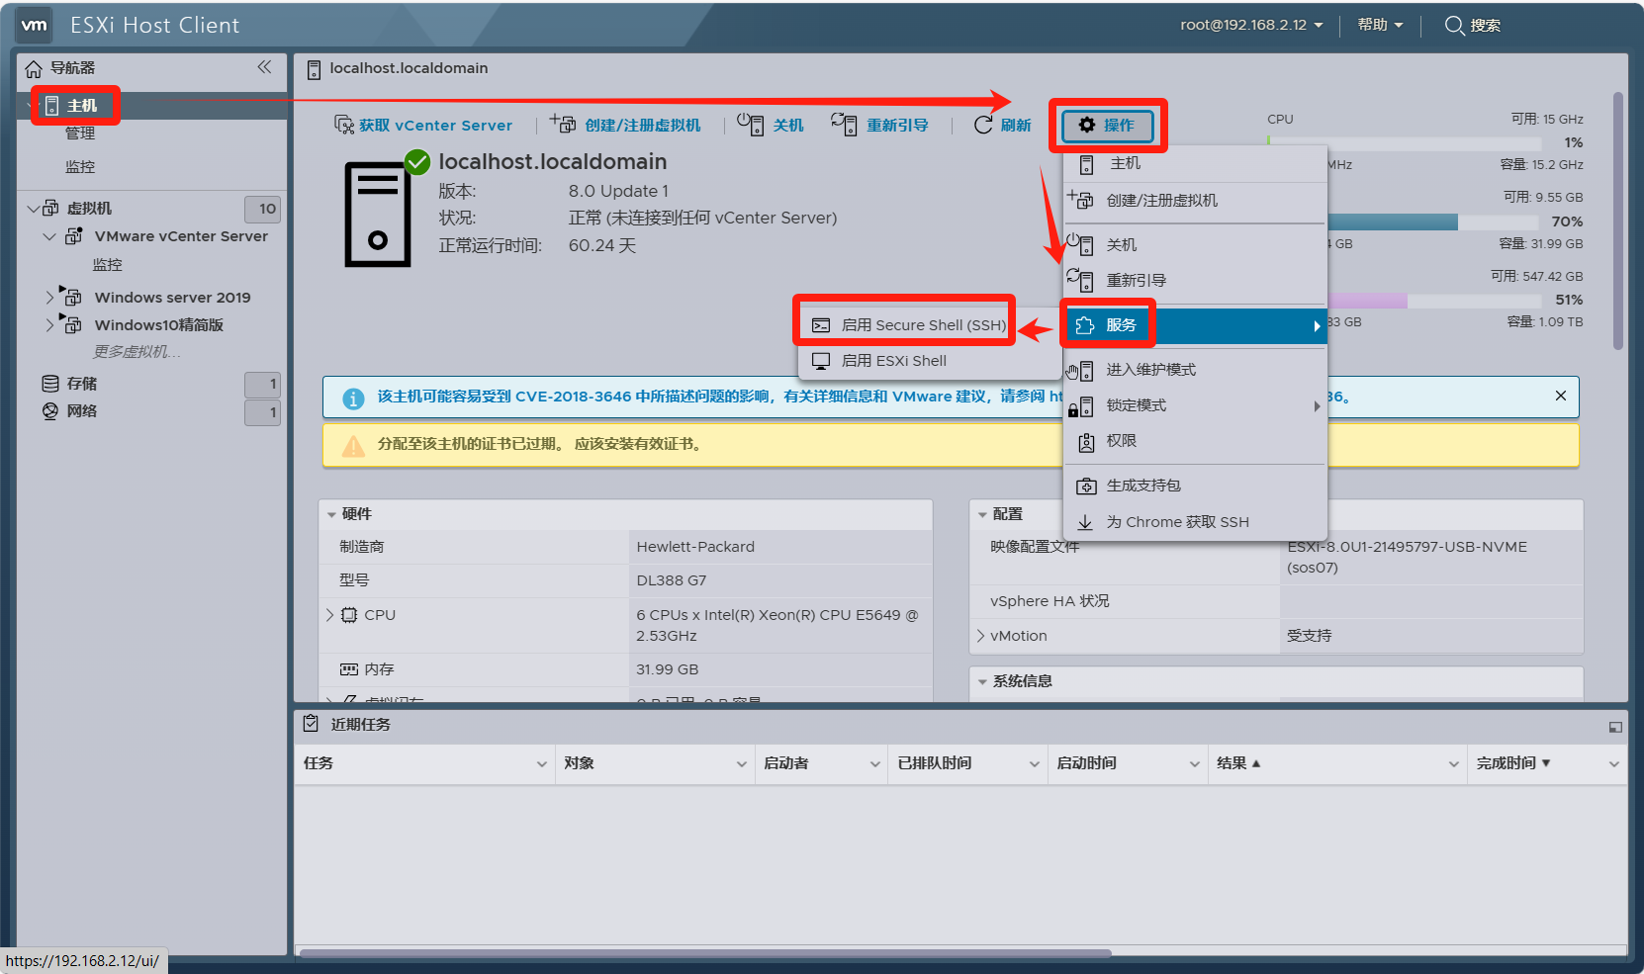Image resolution: width=1644 pixels, height=974 pixels.
Task: Open the root@192.168.2.12 user dropdown
Action: click(1250, 25)
